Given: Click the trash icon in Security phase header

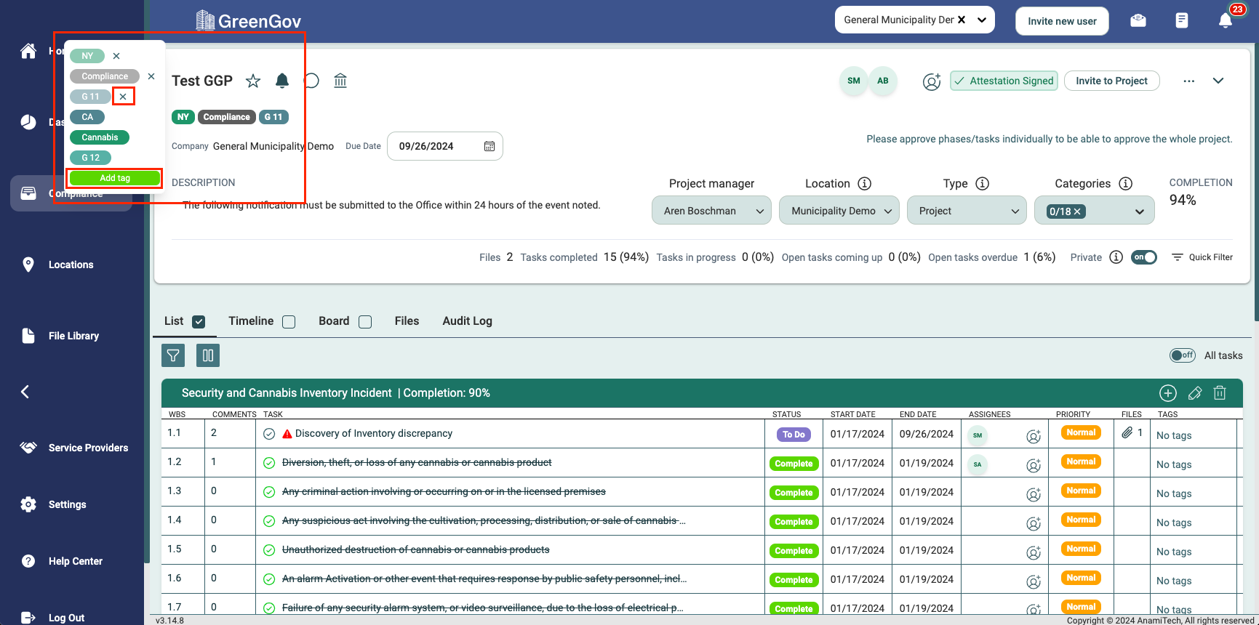Looking at the screenshot, I should point(1220,393).
